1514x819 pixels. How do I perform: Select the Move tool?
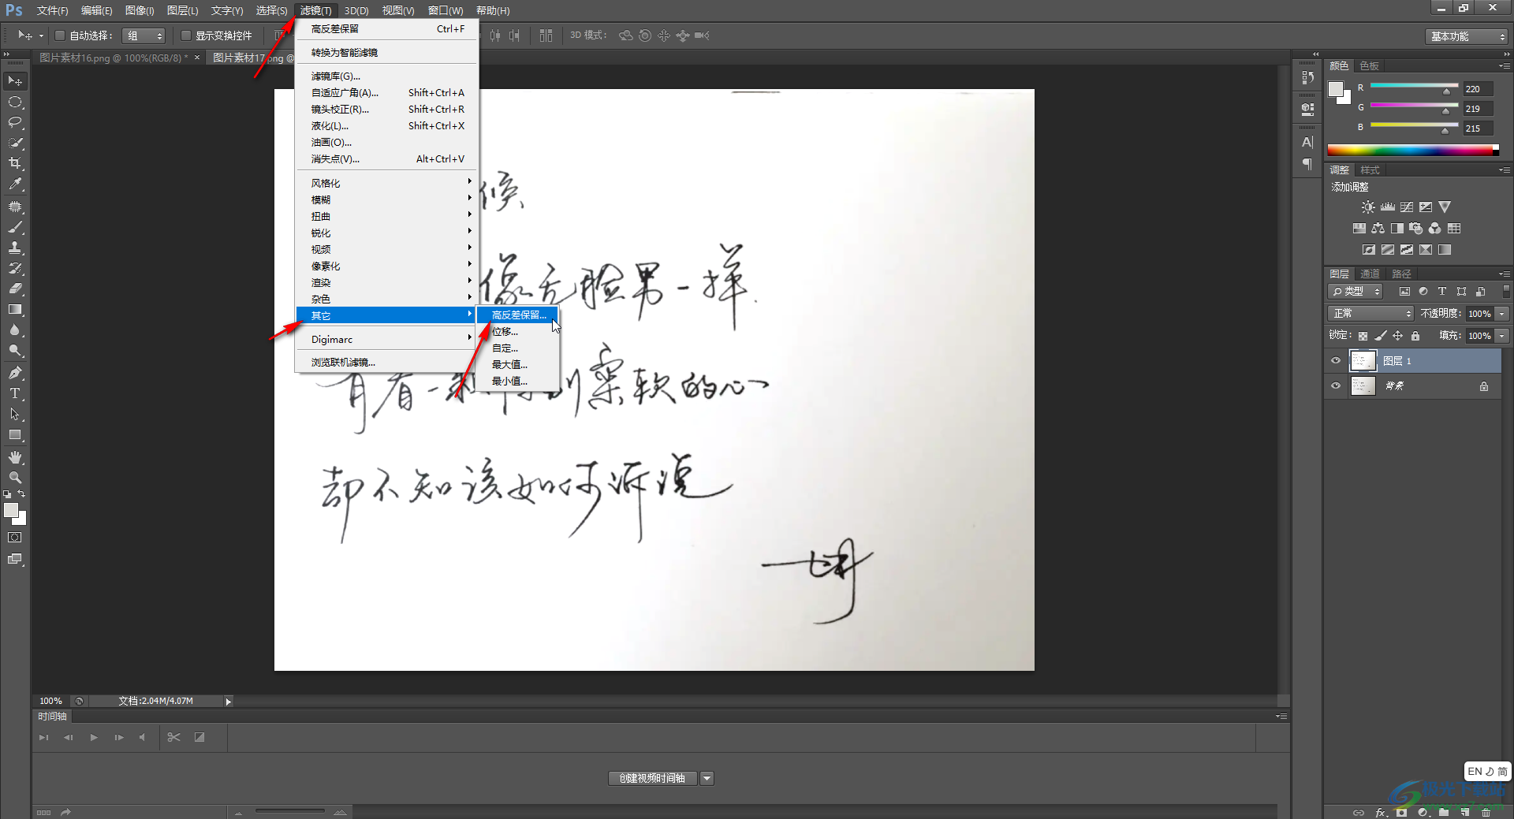click(15, 81)
